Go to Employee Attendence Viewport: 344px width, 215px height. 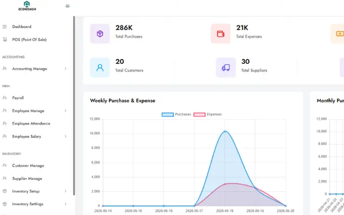click(x=31, y=123)
